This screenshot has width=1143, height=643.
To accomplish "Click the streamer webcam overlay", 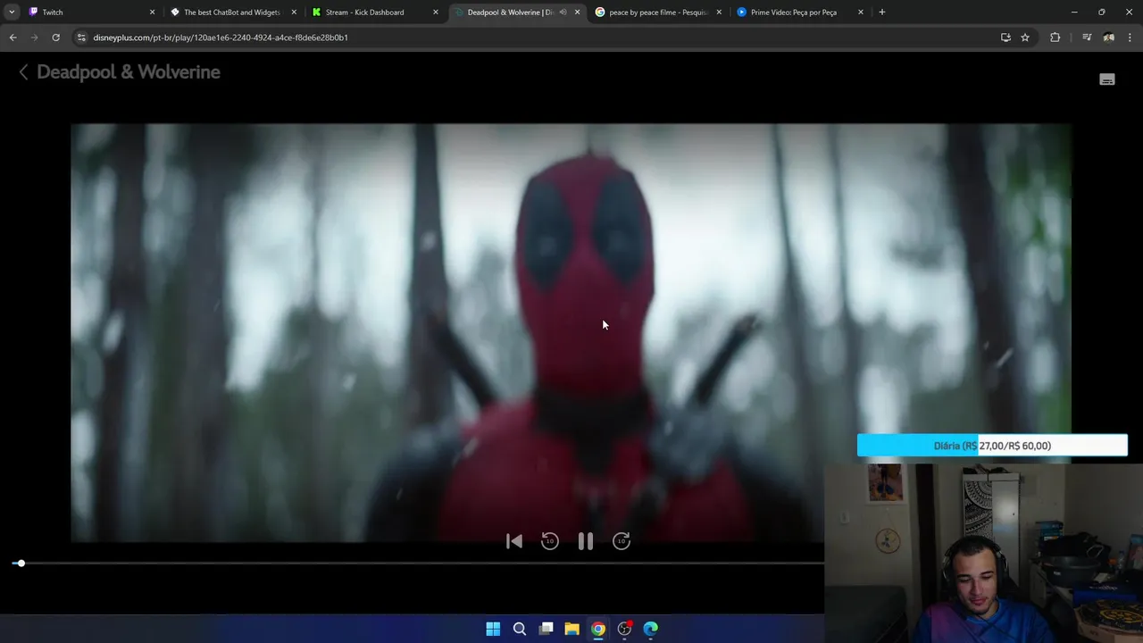I will point(984,553).
